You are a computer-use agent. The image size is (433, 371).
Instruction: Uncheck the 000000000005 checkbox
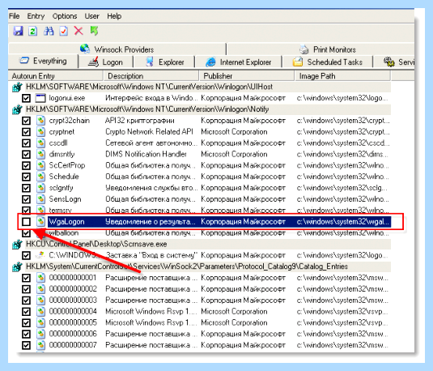pyautogui.click(x=26, y=323)
